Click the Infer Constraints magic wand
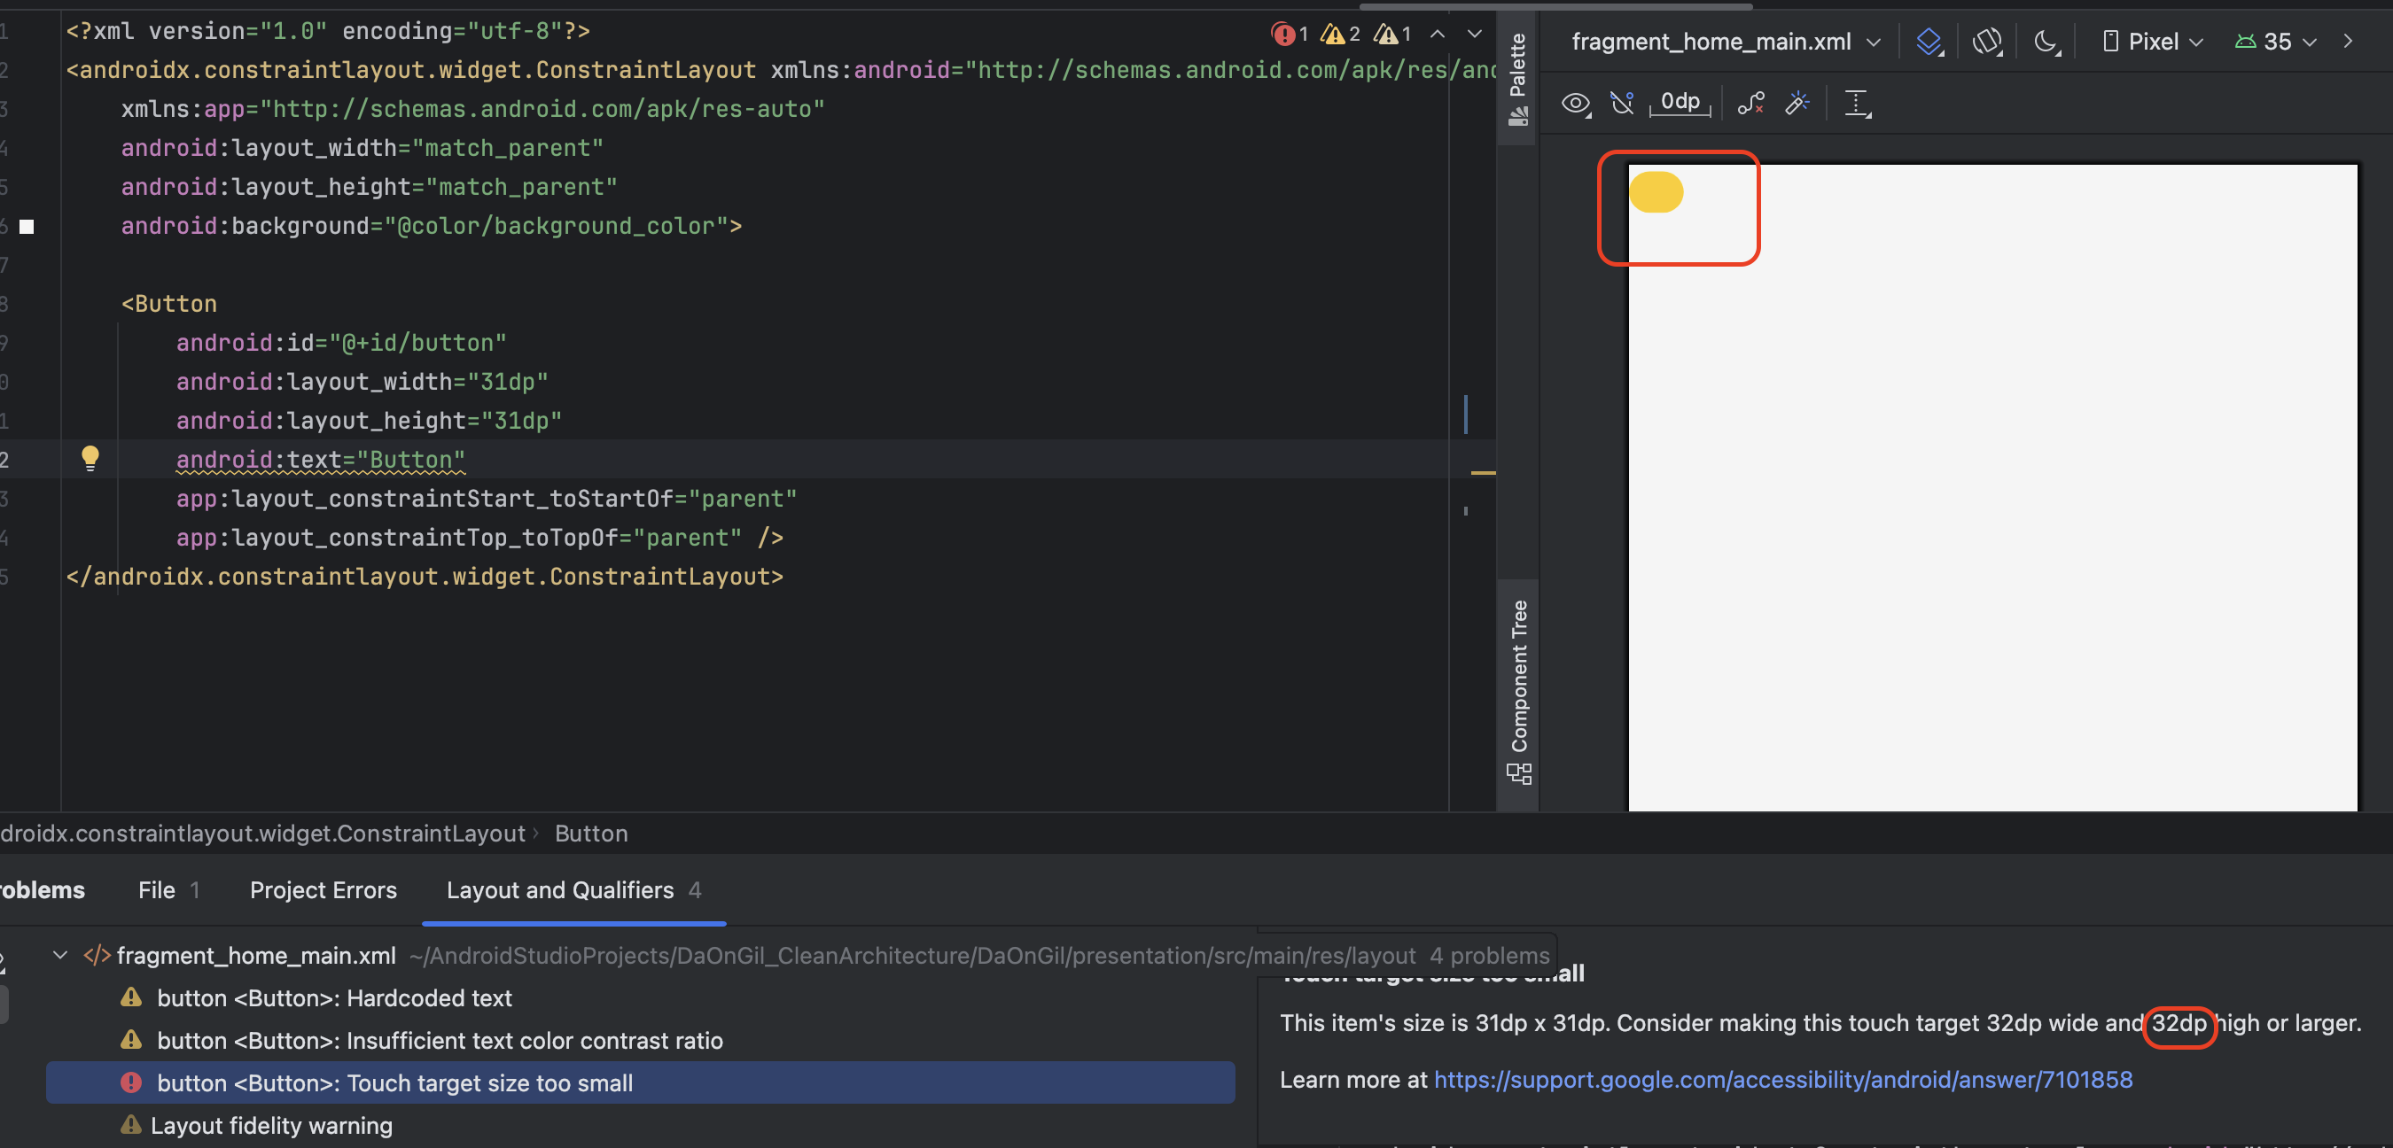The width and height of the screenshot is (2393, 1148). [x=1797, y=103]
